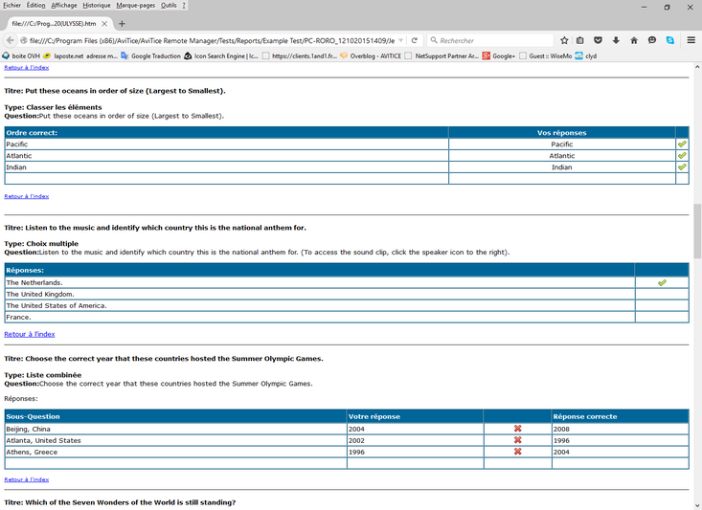
Task: Close the ULYSSE.htm tab
Action: coord(104,24)
